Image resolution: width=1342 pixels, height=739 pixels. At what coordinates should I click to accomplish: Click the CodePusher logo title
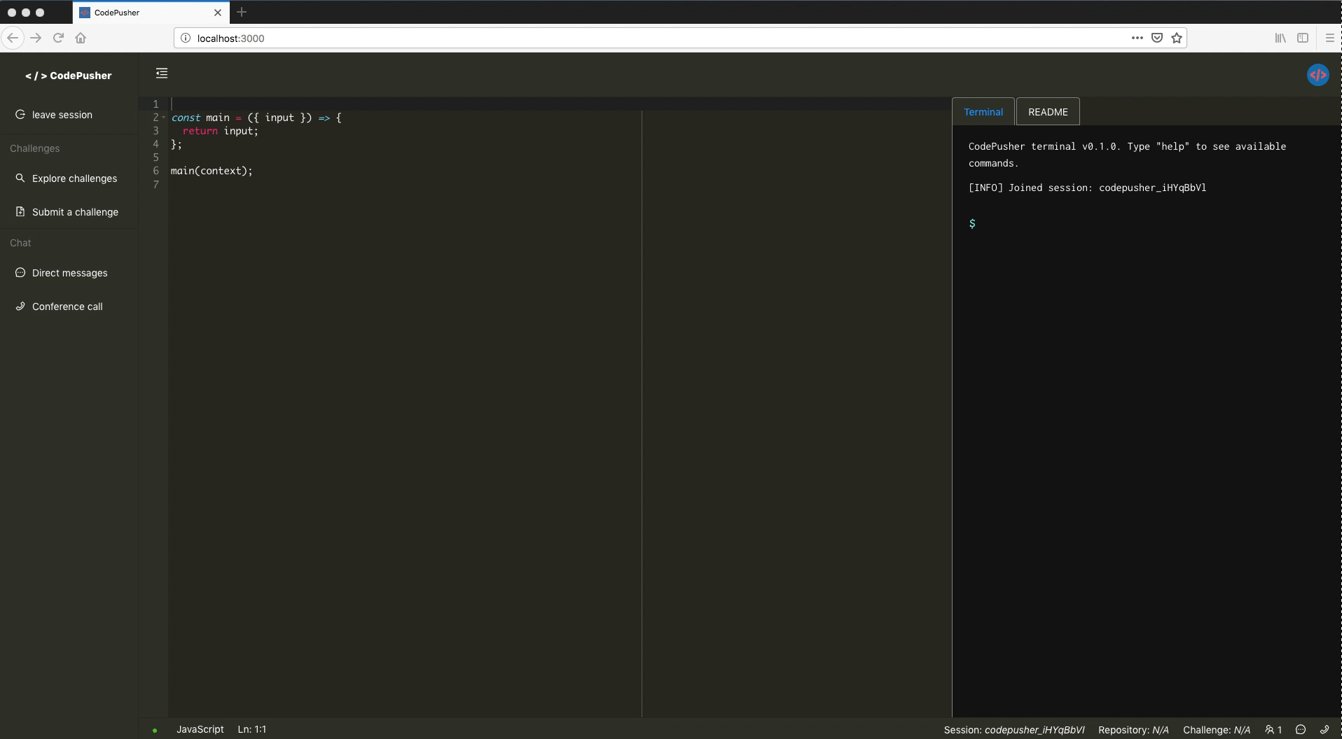(x=69, y=76)
